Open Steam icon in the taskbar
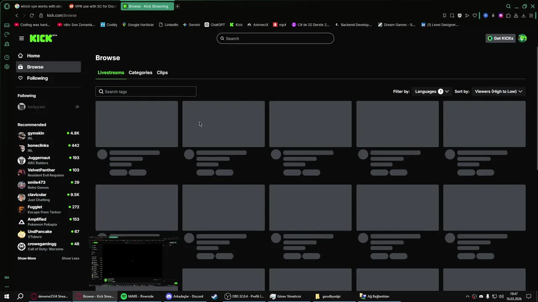The height and width of the screenshot is (302, 538). [214, 296]
